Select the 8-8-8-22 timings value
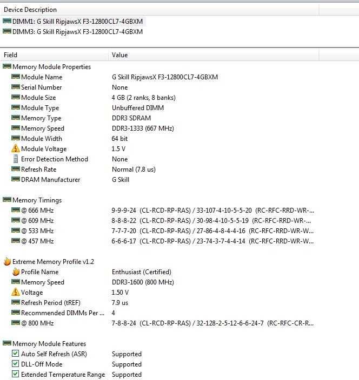Viewport: 359px width, 380px height. click(x=211, y=221)
